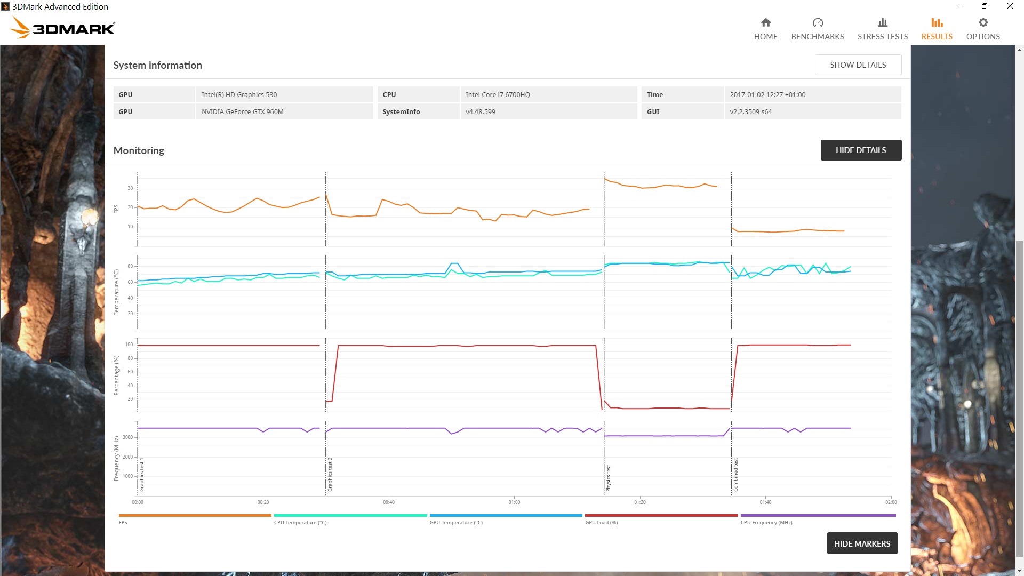Click the CPU label in system info

pos(389,94)
